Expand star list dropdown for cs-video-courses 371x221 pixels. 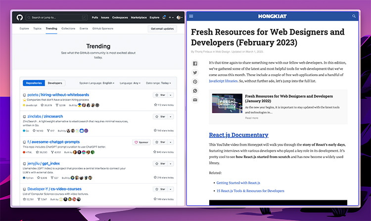171,189
